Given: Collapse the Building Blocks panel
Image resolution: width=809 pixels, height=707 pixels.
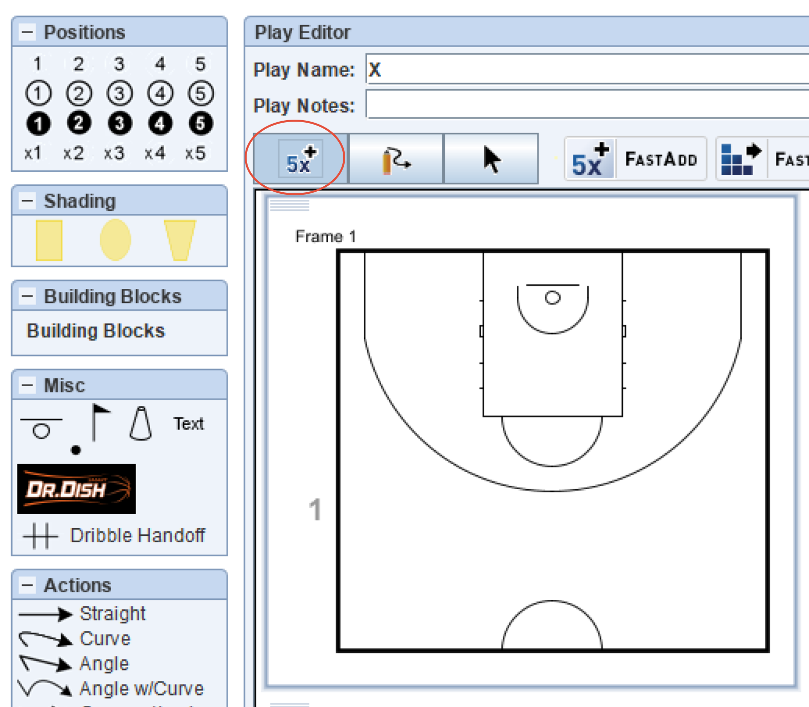Looking at the screenshot, I should click(x=28, y=296).
